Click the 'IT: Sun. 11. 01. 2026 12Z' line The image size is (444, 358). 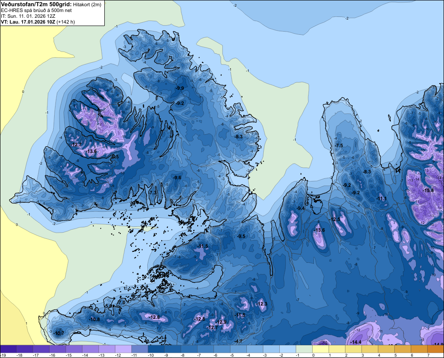point(28,16)
